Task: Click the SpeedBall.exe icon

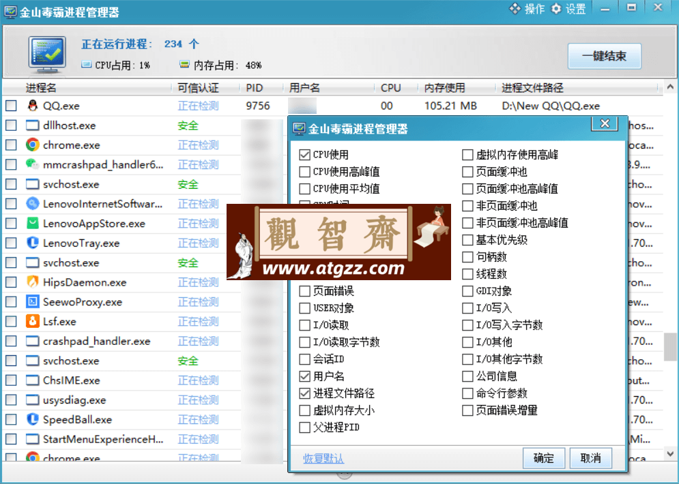Action: (x=33, y=419)
